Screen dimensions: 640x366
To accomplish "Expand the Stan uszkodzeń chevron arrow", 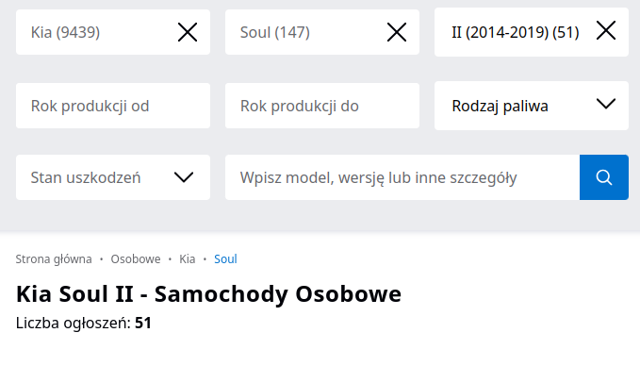I will 184,177.
